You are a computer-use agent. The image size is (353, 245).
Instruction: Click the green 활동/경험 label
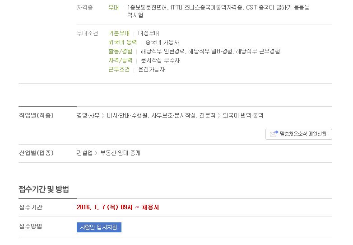point(120,52)
